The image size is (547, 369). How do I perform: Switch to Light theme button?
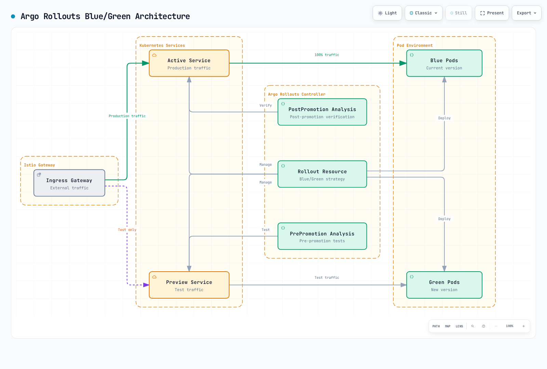point(387,13)
